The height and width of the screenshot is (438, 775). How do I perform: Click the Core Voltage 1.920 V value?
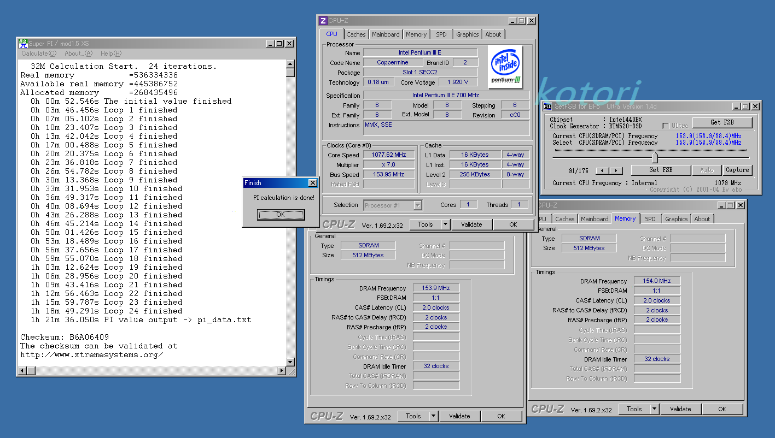click(x=458, y=82)
